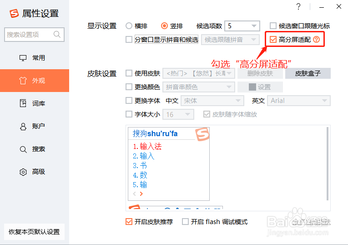Open the 搜索 settings section
The height and width of the screenshot is (245, 348).
point(35,149)
